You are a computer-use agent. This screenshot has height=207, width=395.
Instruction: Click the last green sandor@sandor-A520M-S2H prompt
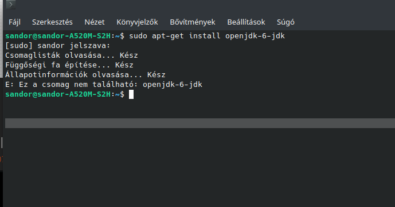(x=58, y=94)
